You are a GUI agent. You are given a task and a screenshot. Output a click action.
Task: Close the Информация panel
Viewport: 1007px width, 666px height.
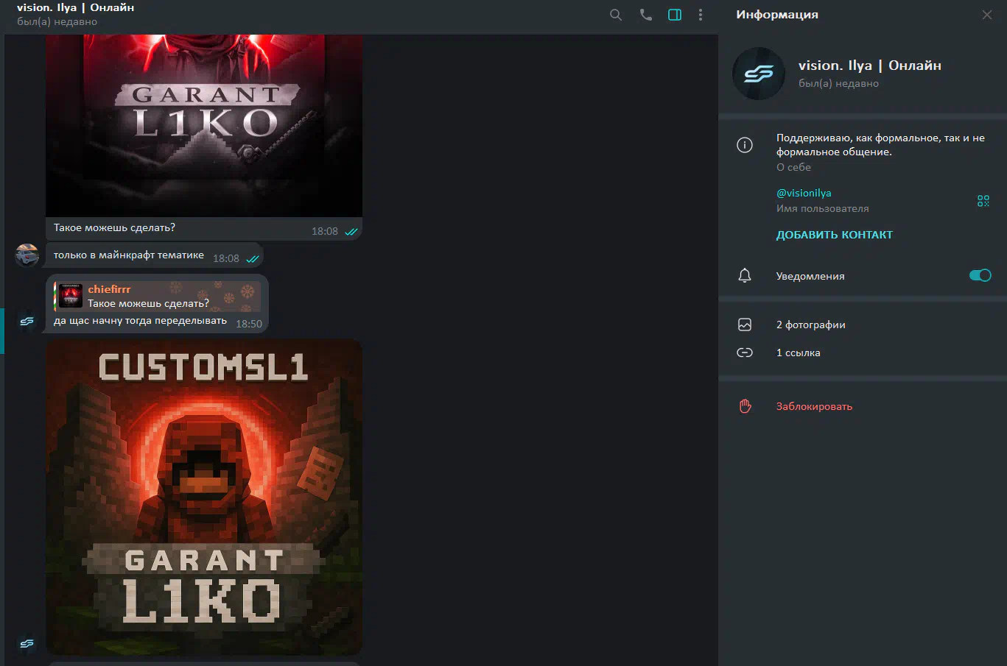tap(987, 15)
